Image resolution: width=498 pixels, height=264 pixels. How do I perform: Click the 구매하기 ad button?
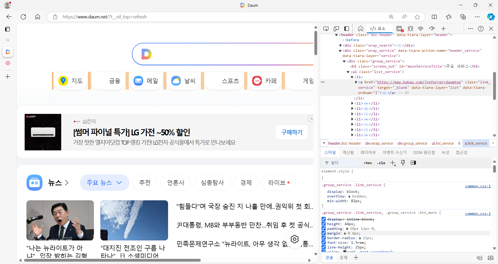(292, 132)
